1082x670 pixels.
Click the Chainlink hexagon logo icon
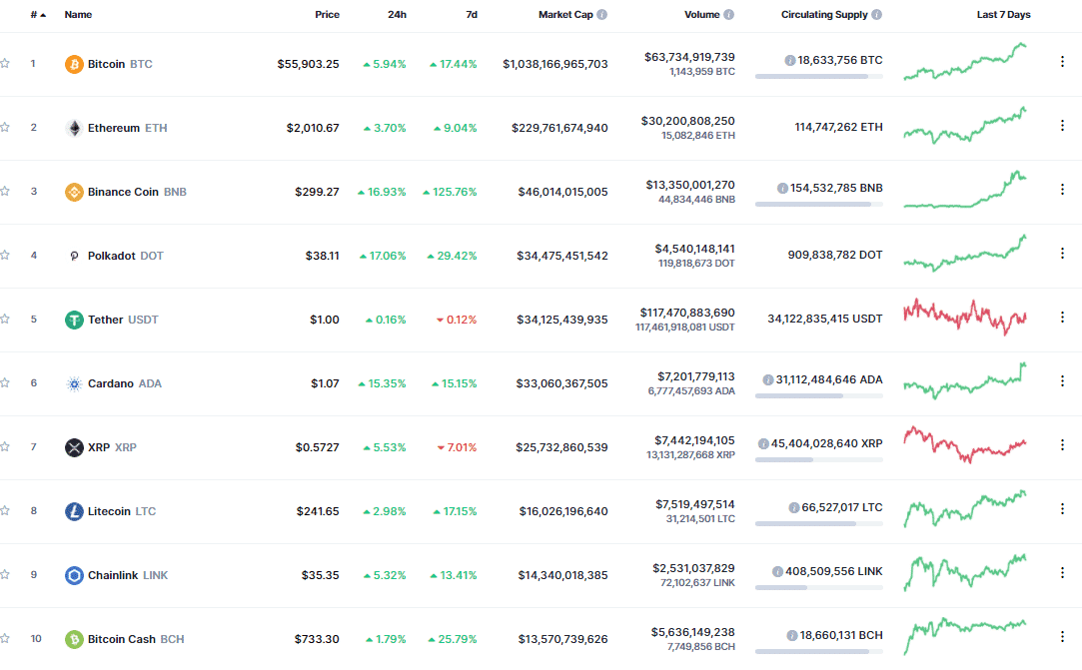pos(74,575)
